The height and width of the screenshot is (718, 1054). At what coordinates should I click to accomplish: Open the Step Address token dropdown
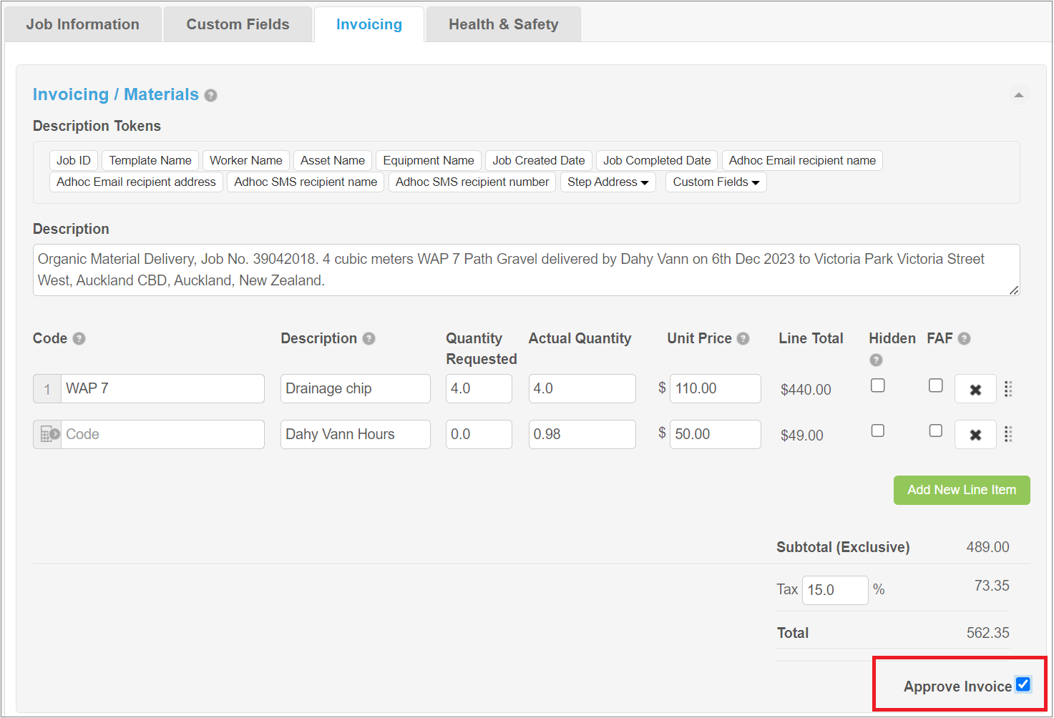(607, 182)
